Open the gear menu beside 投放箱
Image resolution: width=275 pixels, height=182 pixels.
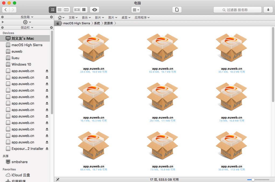2,17
